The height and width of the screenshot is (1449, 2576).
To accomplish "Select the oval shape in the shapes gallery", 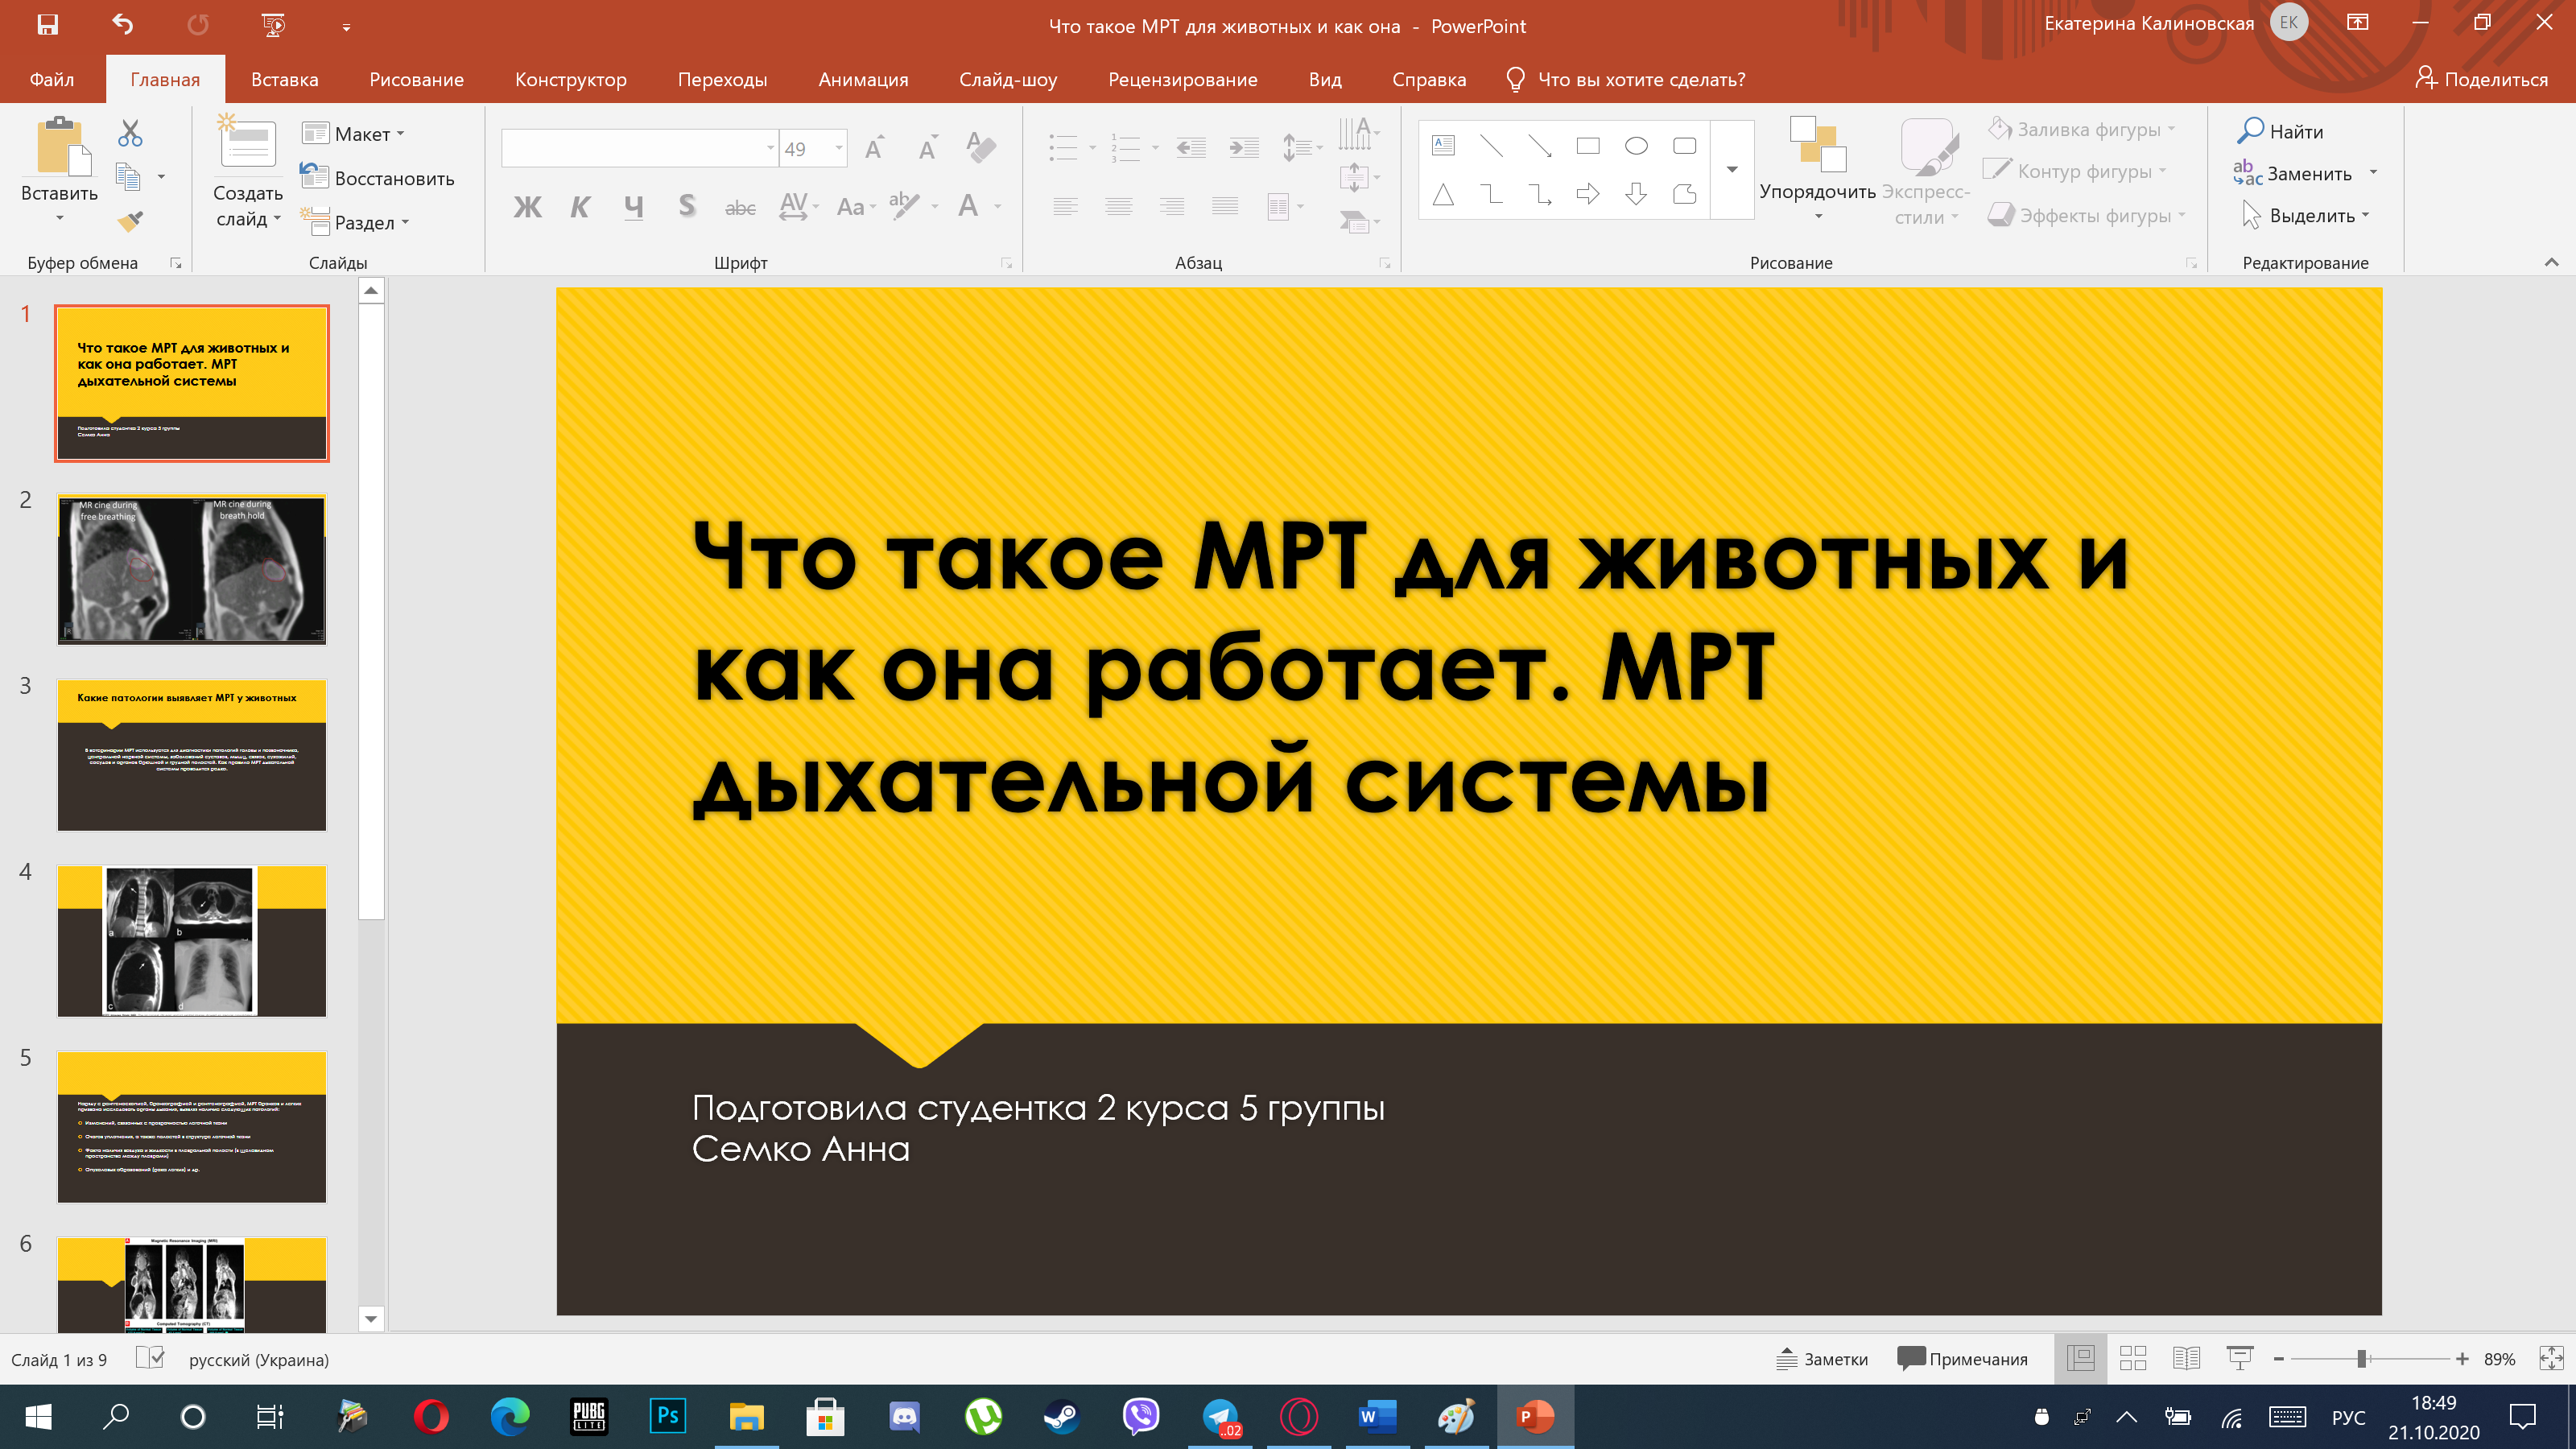I will click(1636, 146).
